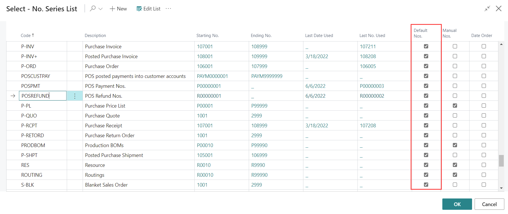Open the more options ellipsis menu
508x214 pixels.
tap(168, 8)
